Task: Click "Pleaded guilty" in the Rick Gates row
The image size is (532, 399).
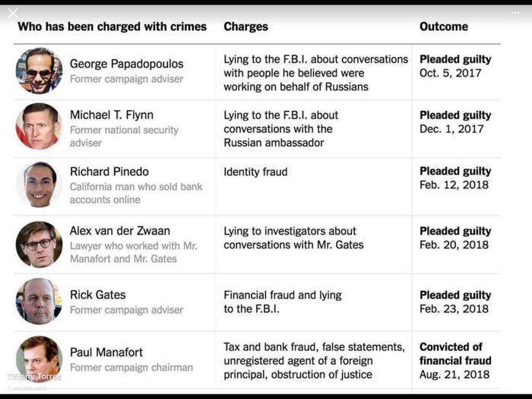Action: click(455, 295)
